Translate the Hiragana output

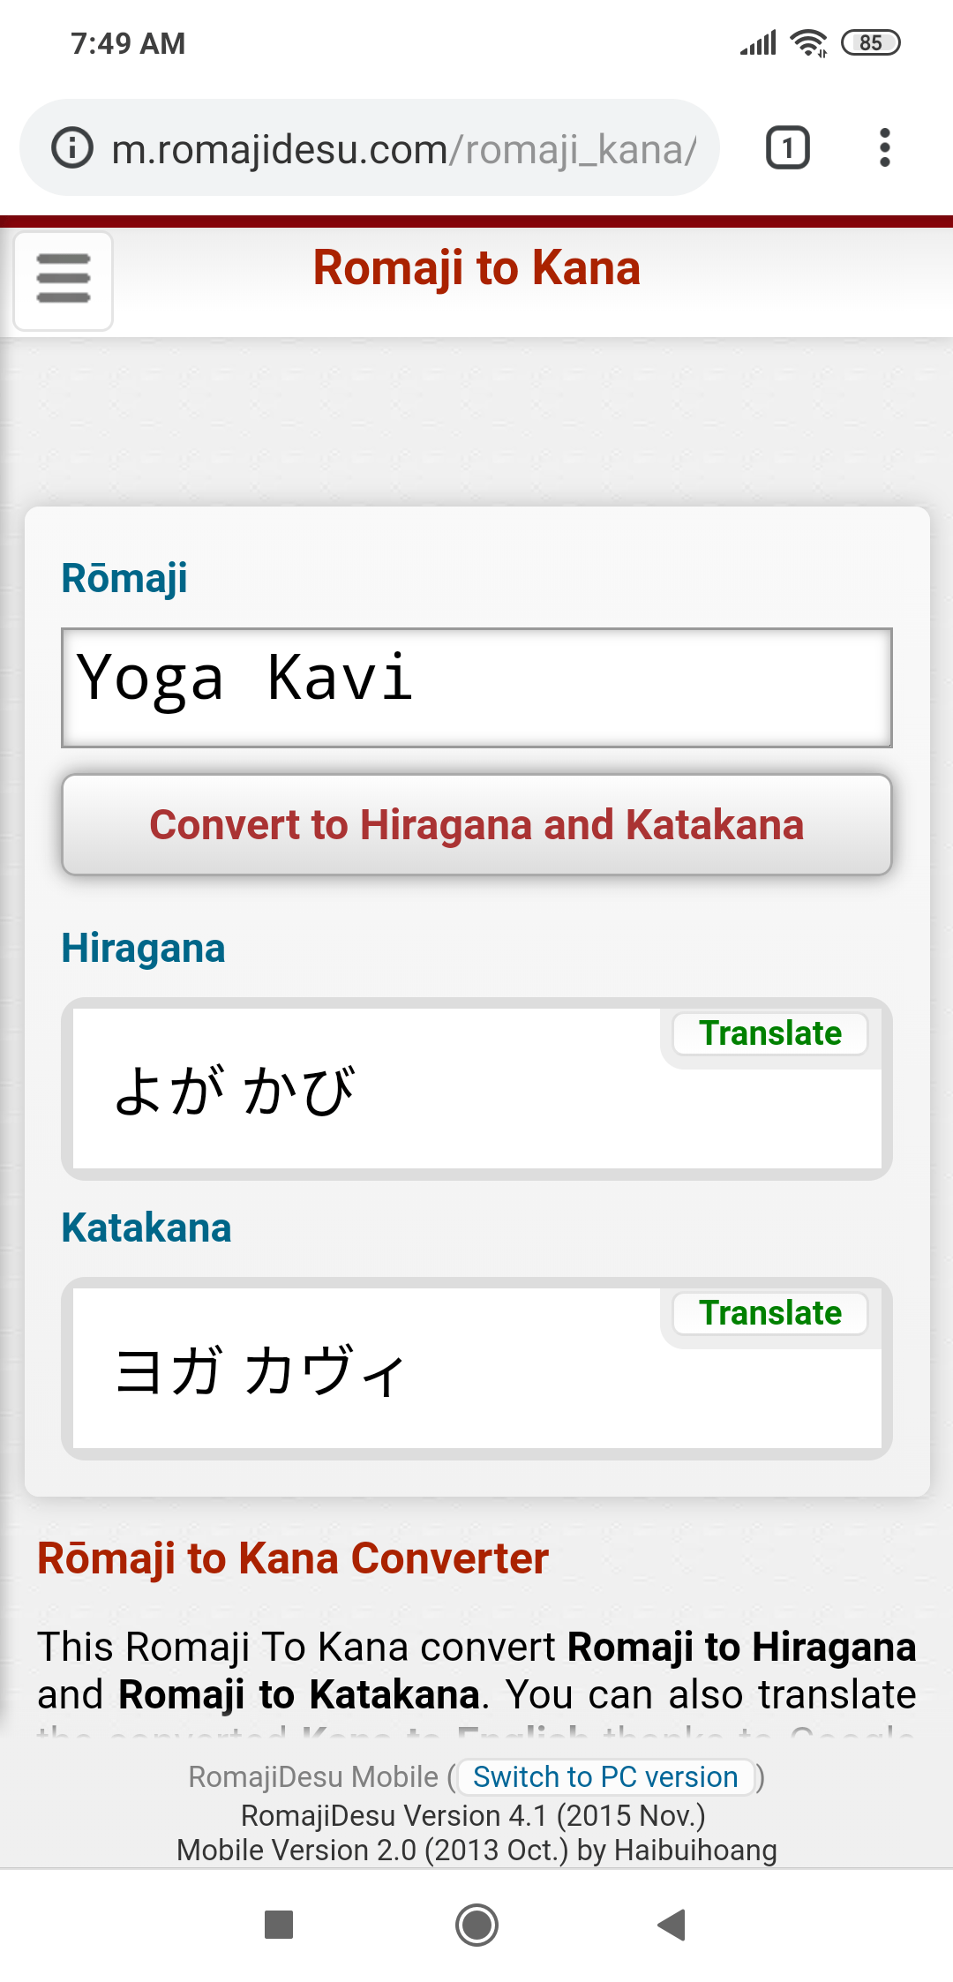click(769, 1033)
